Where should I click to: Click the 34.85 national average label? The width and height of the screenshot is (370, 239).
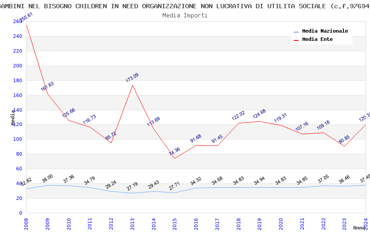tap(302, 181)
